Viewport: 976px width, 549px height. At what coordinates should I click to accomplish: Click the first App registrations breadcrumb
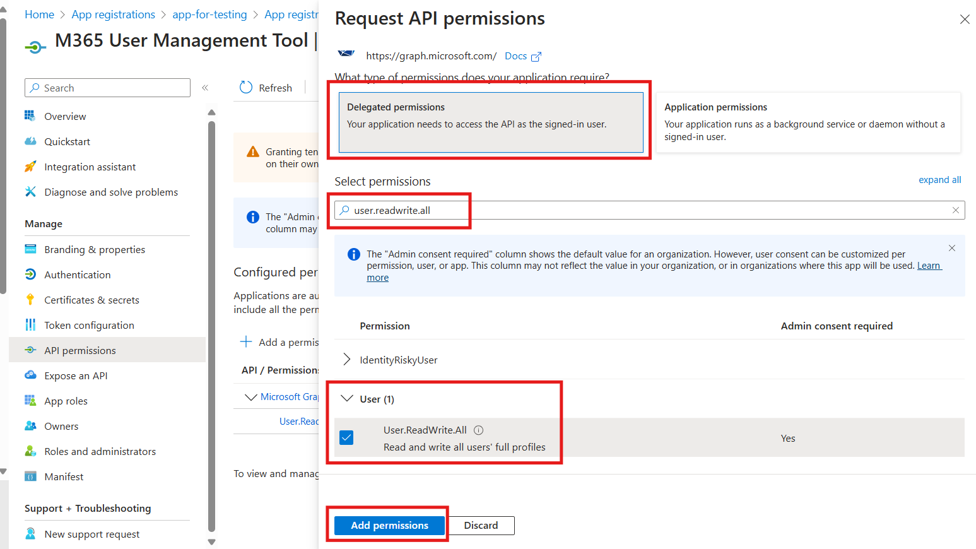point(113,15)
